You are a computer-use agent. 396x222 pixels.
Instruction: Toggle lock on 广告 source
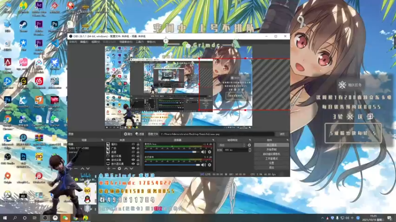click(138, 148)
